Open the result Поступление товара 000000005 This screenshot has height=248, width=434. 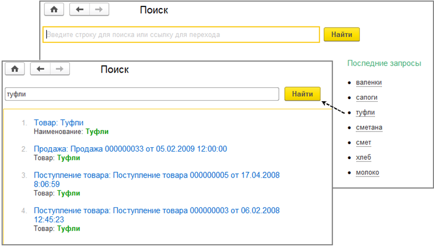tap(156, 175)
